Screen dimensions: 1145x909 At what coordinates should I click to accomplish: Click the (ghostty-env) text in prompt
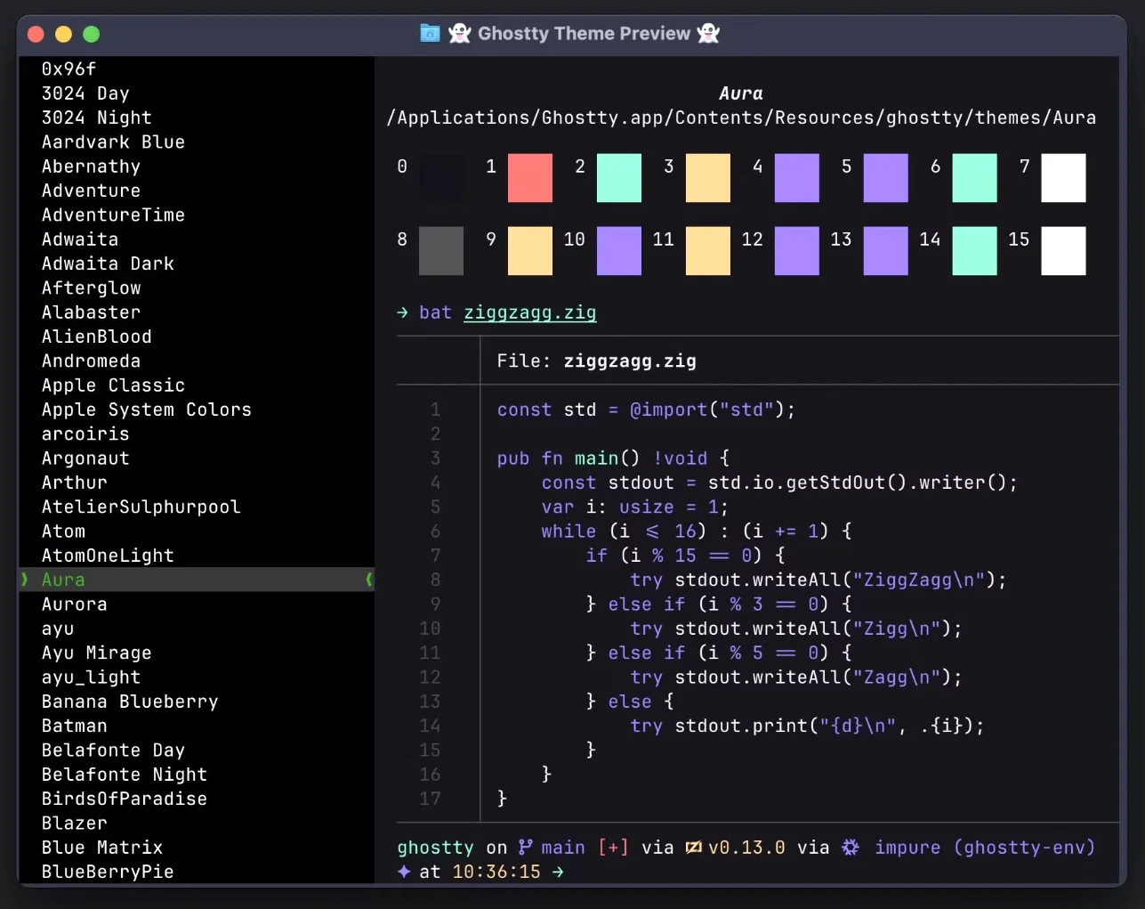[1024, 848]
